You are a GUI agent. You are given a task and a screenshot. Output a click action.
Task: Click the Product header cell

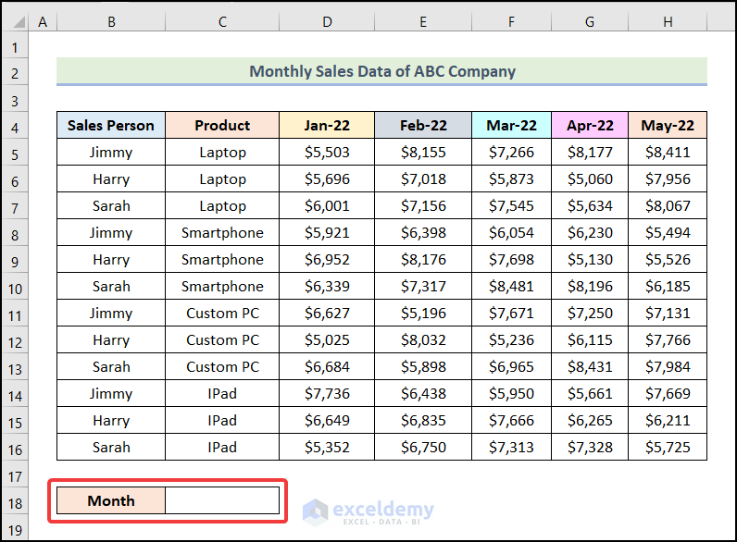point(222,126)
